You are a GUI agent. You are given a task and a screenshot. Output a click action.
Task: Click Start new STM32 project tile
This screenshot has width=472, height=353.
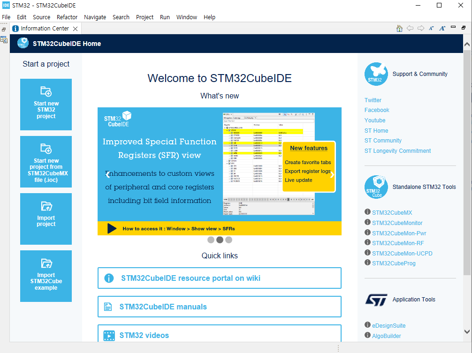point(46,105)
